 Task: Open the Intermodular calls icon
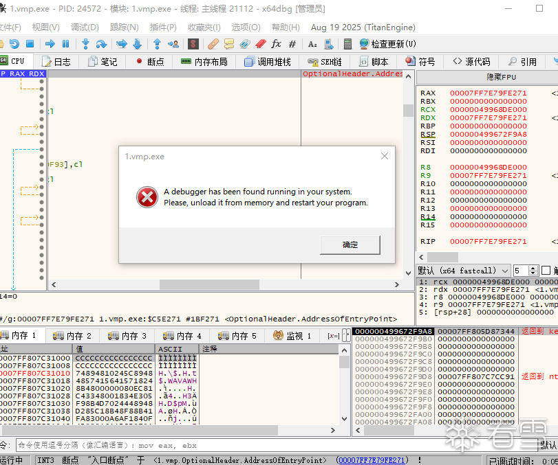coord(328,44)
